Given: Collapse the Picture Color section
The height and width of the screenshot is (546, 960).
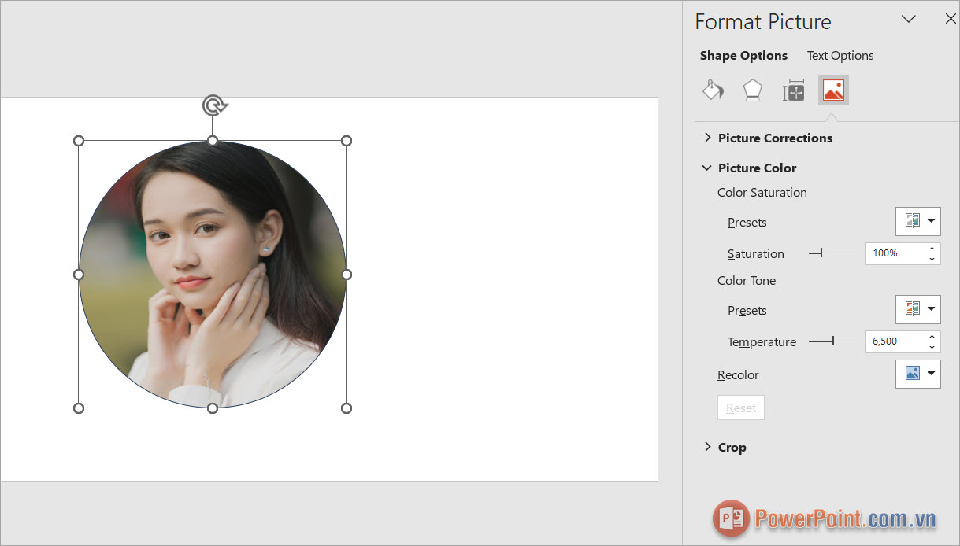Looking at the screenshot, I should [x=757, y=168].
